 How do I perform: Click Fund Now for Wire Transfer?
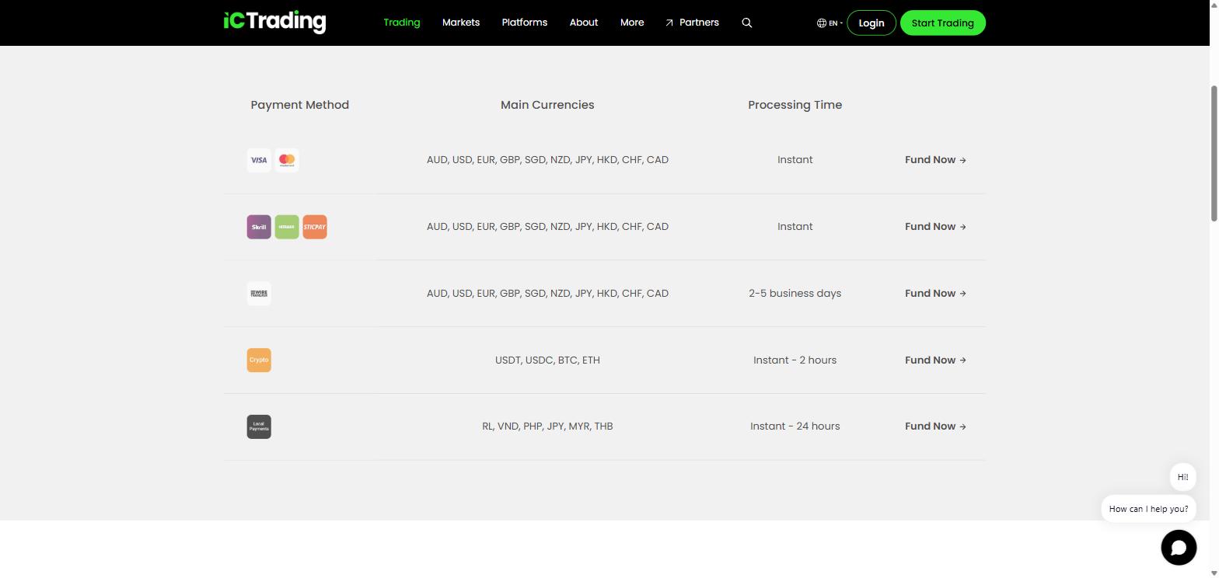935,294
